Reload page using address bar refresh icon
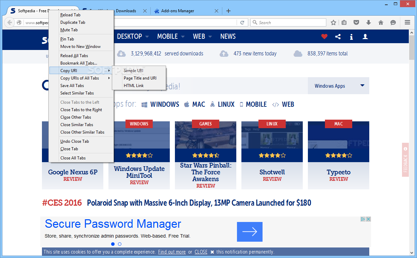Viewport: 417px width, 258px height. pos(242,23)
